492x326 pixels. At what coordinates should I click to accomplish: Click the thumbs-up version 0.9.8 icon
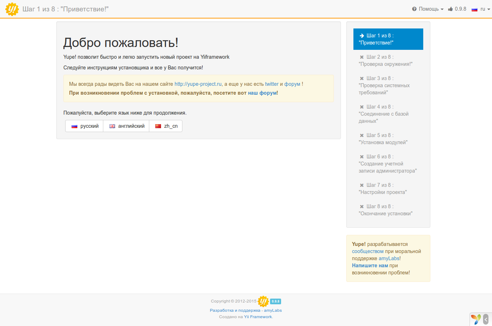click(x=450, y=9)
